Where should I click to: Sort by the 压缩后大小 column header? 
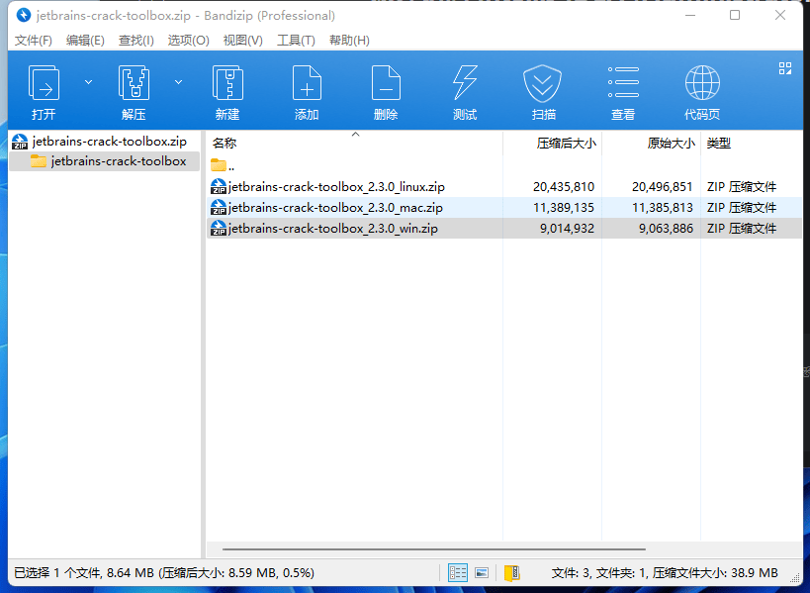tap(552, 144)
